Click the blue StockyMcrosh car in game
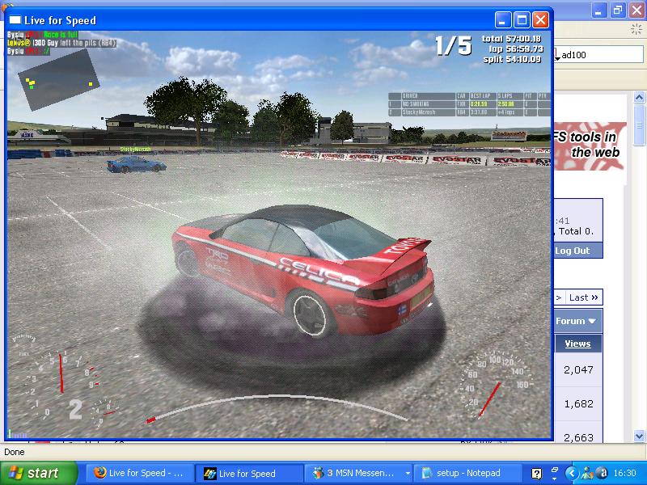 click(136, 164)
